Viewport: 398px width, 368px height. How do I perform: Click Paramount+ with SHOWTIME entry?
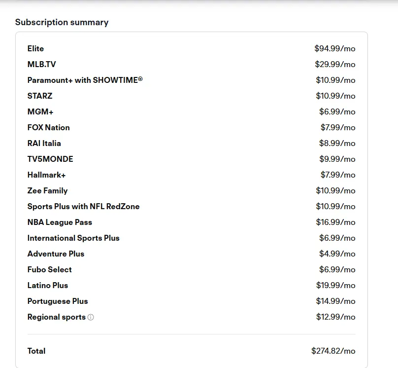point(85,80)
